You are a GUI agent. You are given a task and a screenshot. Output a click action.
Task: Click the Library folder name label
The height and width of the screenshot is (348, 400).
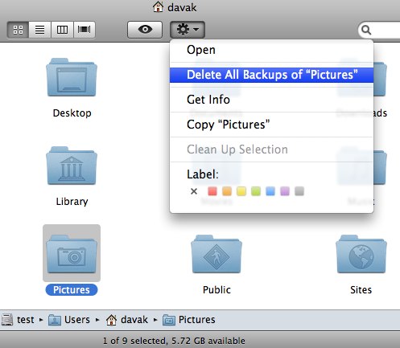(x=72, y=202)
